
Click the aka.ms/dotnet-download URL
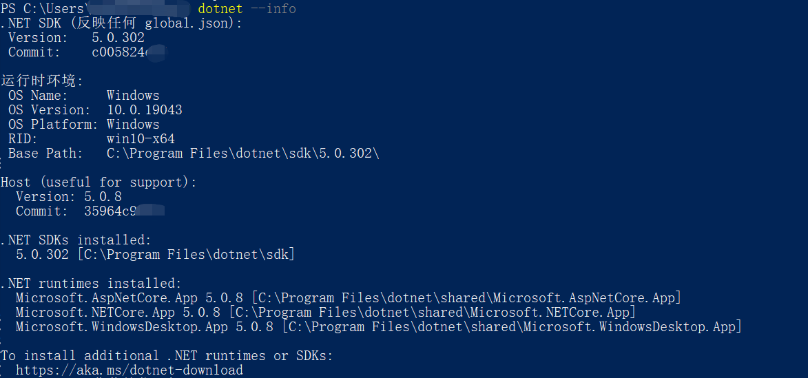pos(129,370)
